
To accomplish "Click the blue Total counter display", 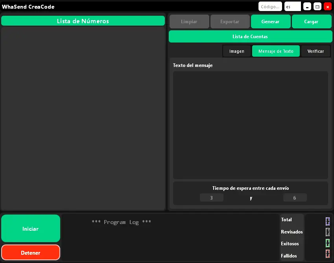I will 328,221.
